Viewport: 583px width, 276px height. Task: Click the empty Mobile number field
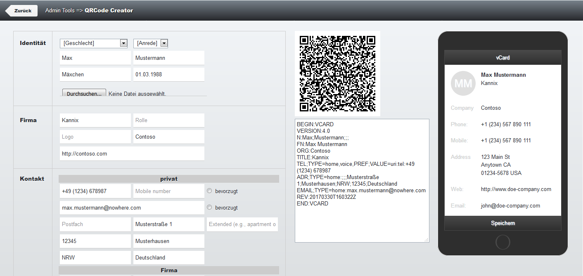click(169, 191)
